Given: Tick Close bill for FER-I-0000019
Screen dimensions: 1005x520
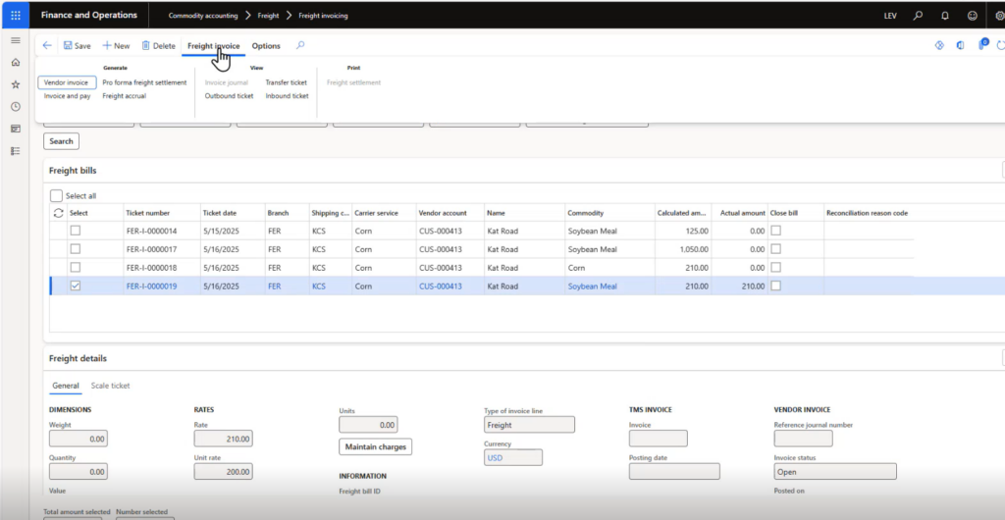Looking at the screenshot, I should point(775,286).
